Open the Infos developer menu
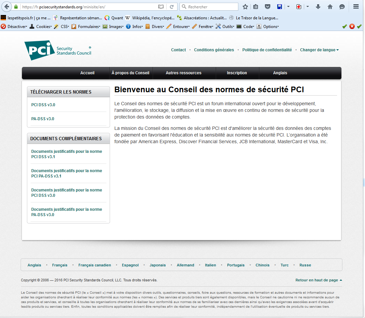Screen dimensions: 365x318 pos(135,27)
